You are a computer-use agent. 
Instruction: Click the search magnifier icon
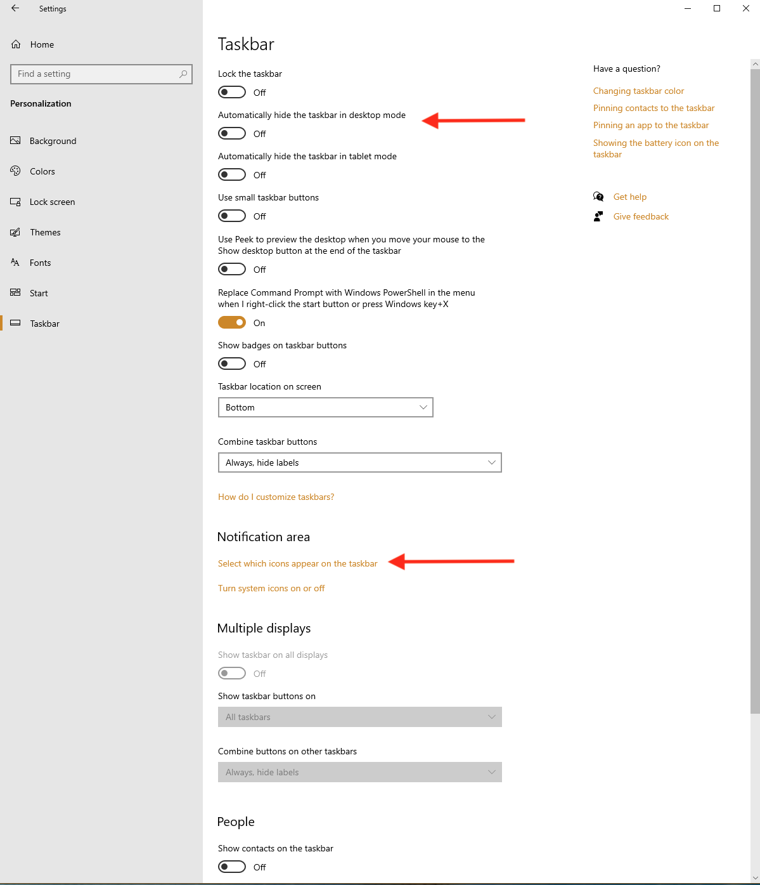point(183,74)
